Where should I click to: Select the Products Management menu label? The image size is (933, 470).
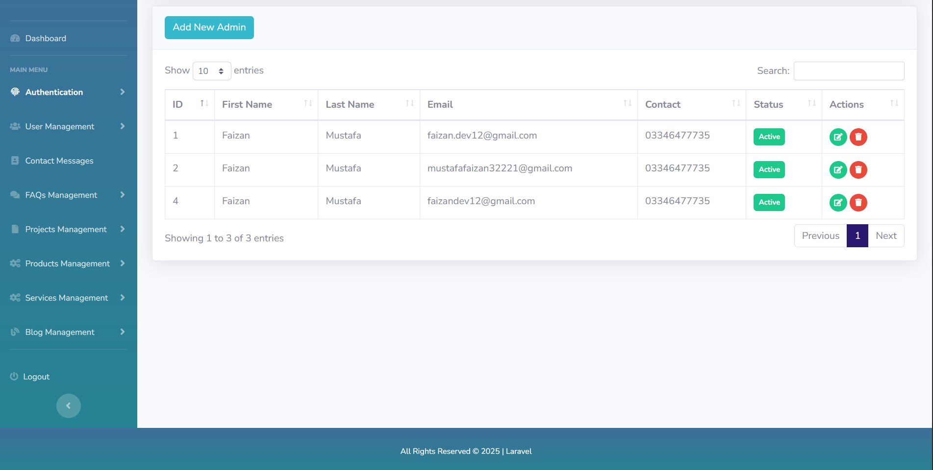pyautogui.click(x=68, y=263)
